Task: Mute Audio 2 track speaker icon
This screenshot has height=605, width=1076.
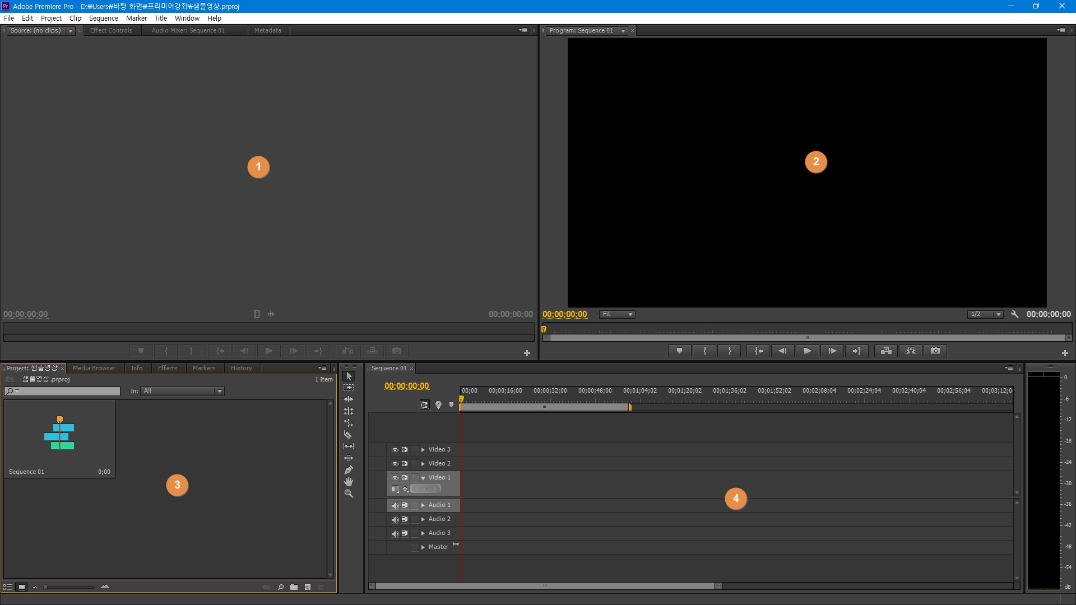Action: pyautogui.click(x=395, y=519)
